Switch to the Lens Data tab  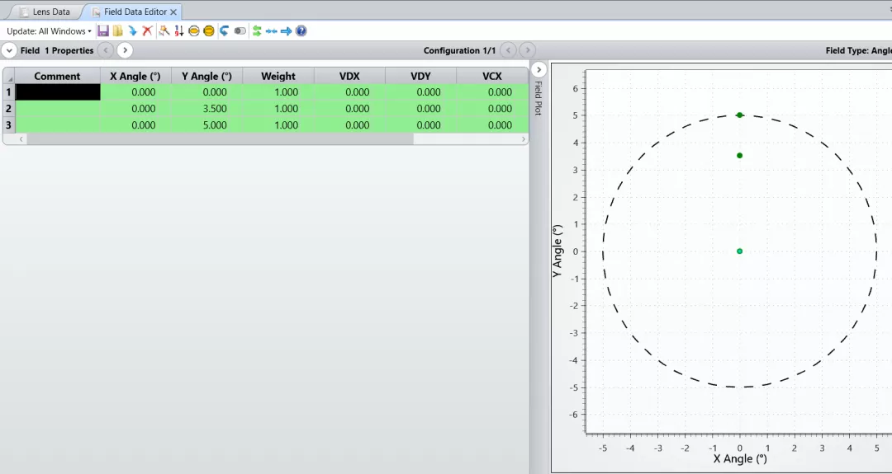point(50,12)
